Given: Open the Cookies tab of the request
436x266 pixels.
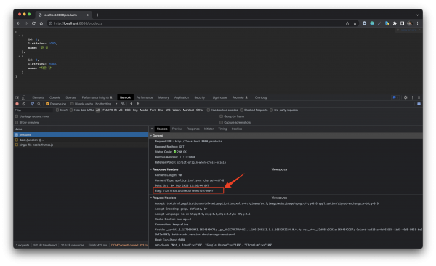Looking at the screenshot, I should coord(237,129).
